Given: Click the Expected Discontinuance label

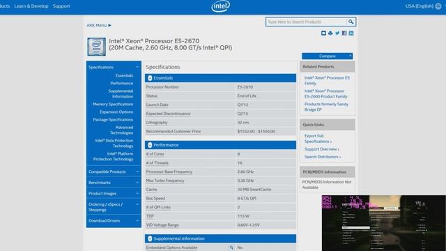Looking at the screenshot, I should 168,114.
